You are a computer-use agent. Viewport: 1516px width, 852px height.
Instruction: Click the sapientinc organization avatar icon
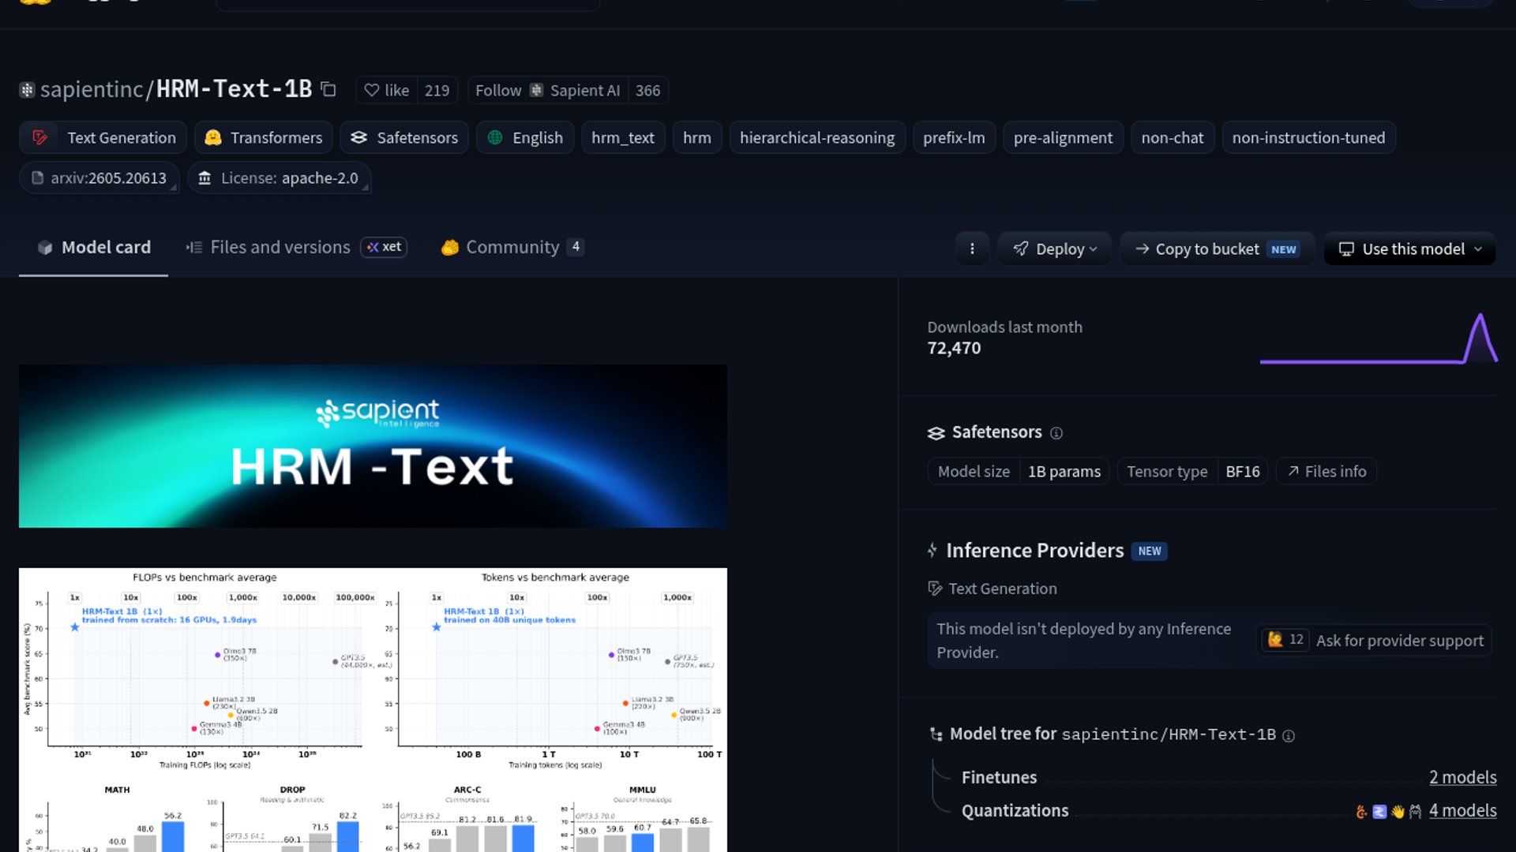click(27, 90)
